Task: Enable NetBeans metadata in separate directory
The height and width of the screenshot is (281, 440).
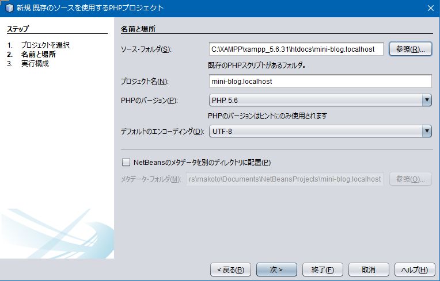Action: coord(126,162)
